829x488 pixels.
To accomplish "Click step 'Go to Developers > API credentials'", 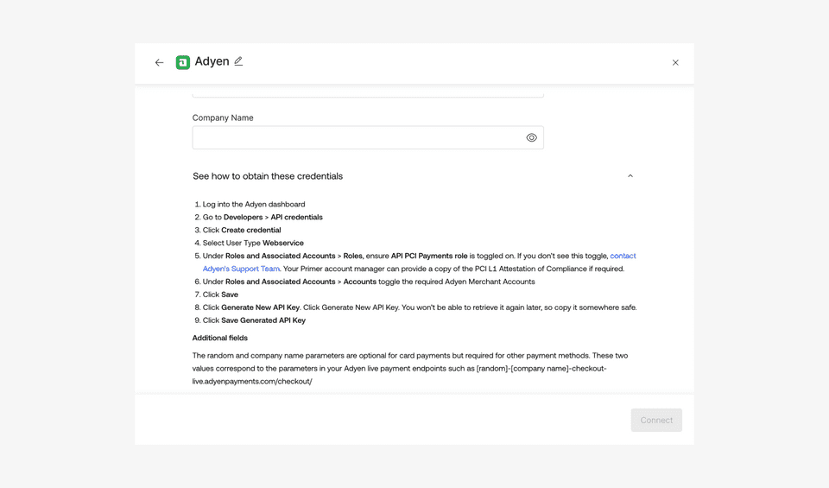I will [263, 218].
